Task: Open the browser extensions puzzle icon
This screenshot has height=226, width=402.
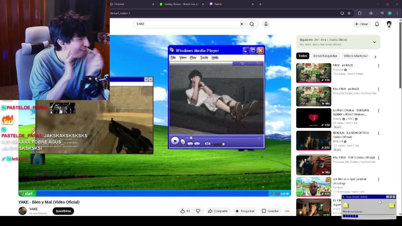Action: click(x=360, y=13)
